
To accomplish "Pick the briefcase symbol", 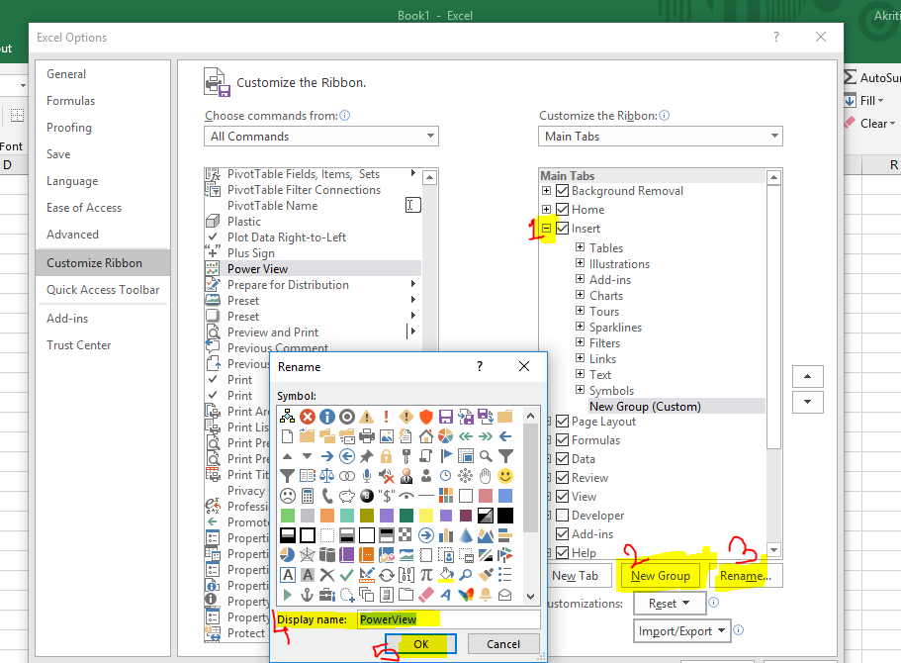I will pyautogui.click(x=327, y=595).
